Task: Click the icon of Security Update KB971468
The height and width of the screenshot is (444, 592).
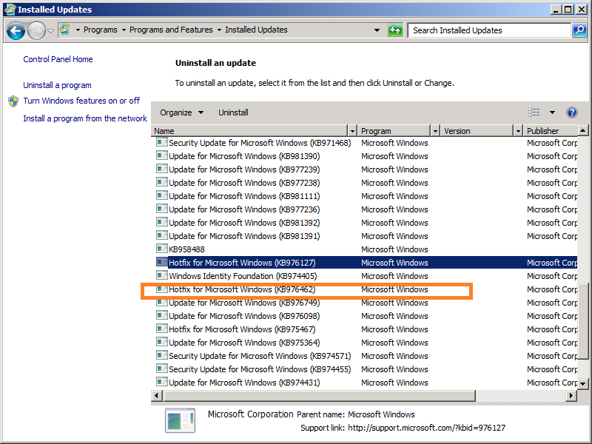Action: click(162, 142)
